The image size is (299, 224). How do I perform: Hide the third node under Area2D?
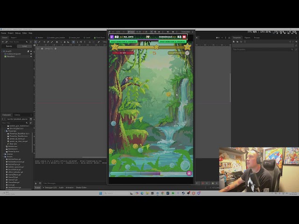[31, 56]
